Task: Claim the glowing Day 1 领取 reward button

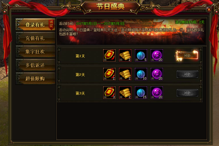Action: click(187, 56)
